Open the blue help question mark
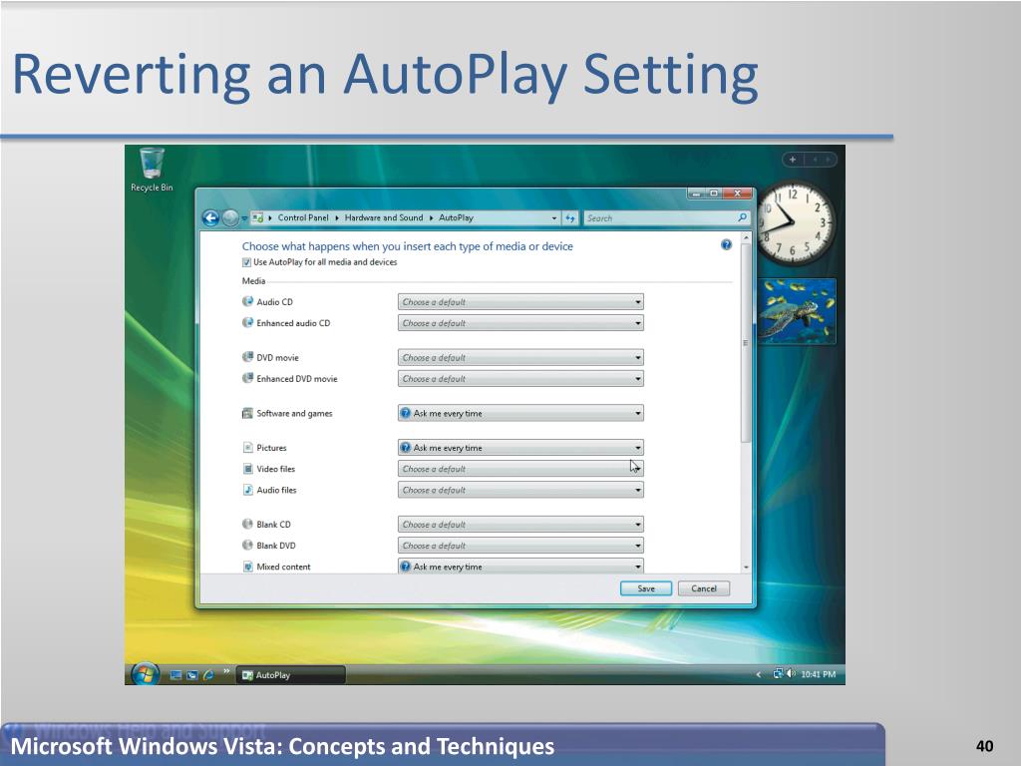 tap(726, 245)
